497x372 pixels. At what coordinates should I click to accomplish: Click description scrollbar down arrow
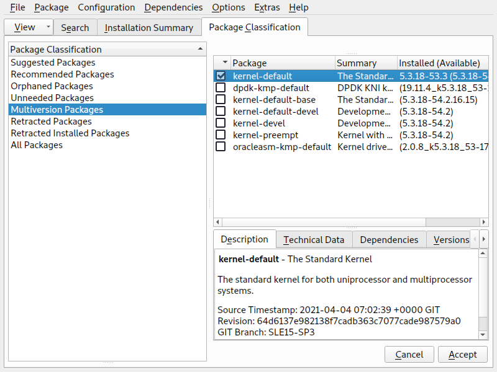(483, 334)
